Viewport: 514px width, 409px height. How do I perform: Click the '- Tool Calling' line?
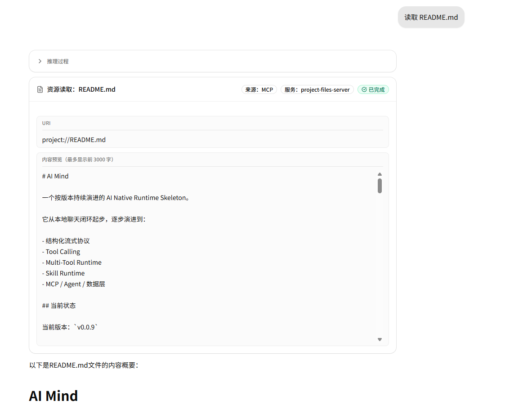coord(61,252)
